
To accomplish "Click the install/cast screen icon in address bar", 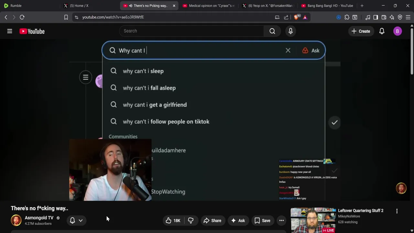I will click(277, 17).
